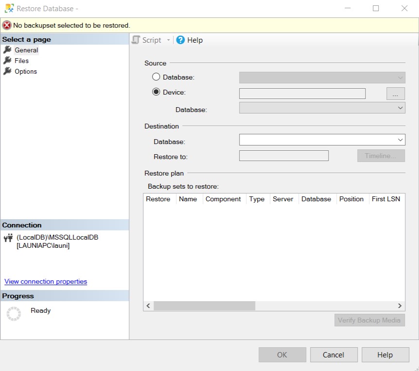Screen dimensions: 419x371
Task: Click the blue Help question mark icon
Action: [181, 40]
